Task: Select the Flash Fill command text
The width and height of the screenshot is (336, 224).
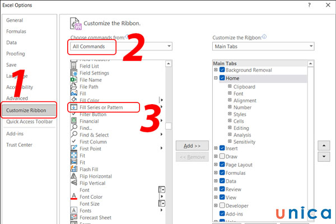Action: [x=89, y=169]
